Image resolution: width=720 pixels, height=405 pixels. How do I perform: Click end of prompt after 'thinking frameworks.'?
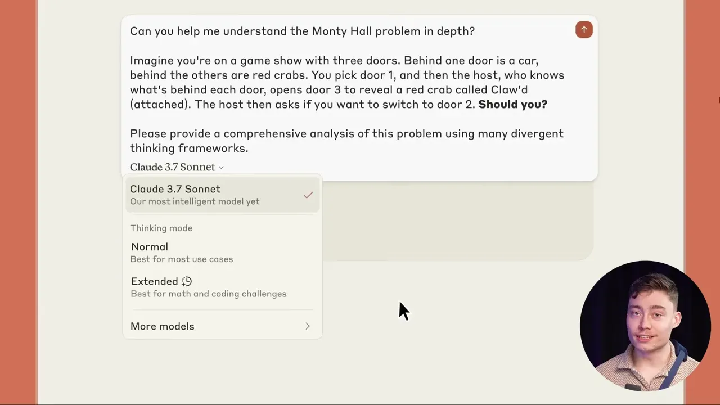[249, 148]
